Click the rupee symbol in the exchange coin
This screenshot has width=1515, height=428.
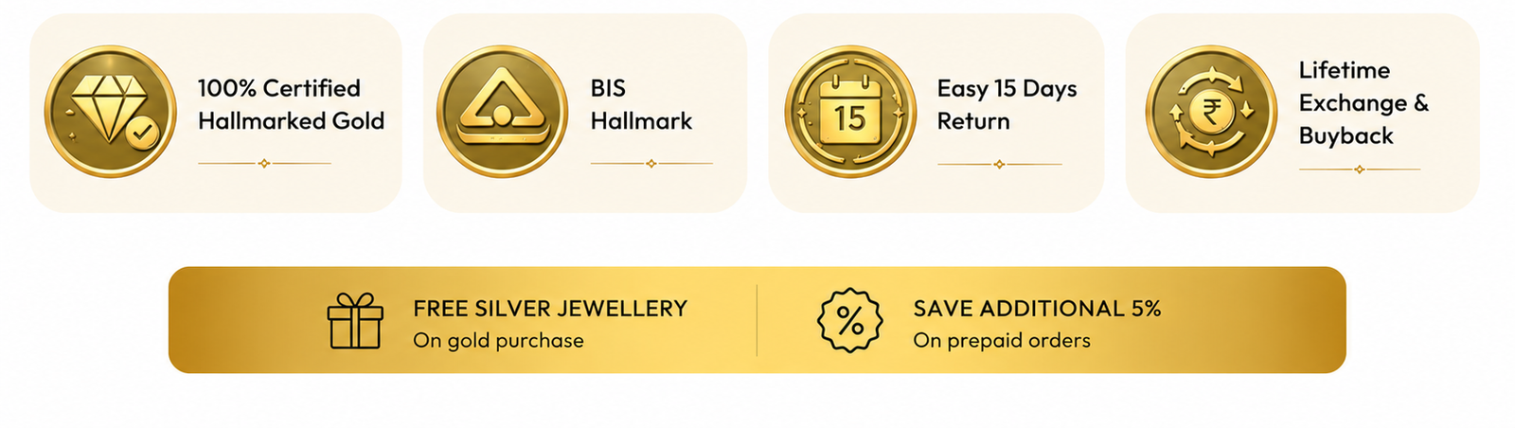[1212, 113]
